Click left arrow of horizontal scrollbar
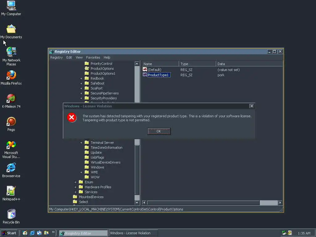Screen dimensions: 316x237 [144, 202]
